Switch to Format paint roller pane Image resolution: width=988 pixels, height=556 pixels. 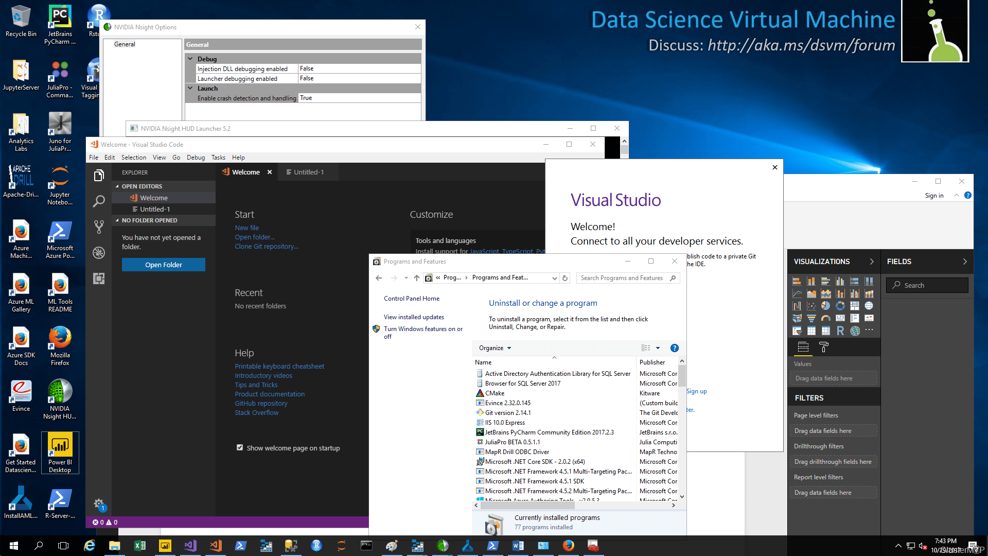(823, 347)
